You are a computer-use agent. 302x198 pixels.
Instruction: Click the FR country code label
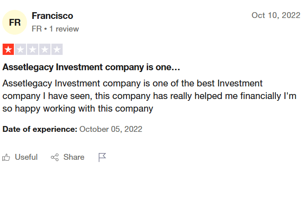[37, 29]
